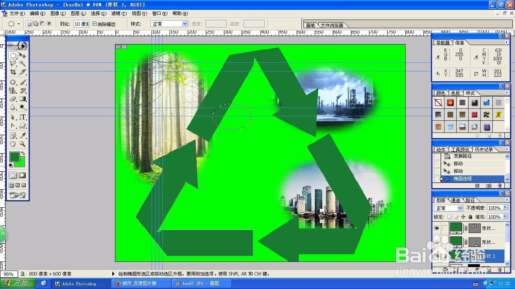Switch to Standard edit mode

point(13,175)
